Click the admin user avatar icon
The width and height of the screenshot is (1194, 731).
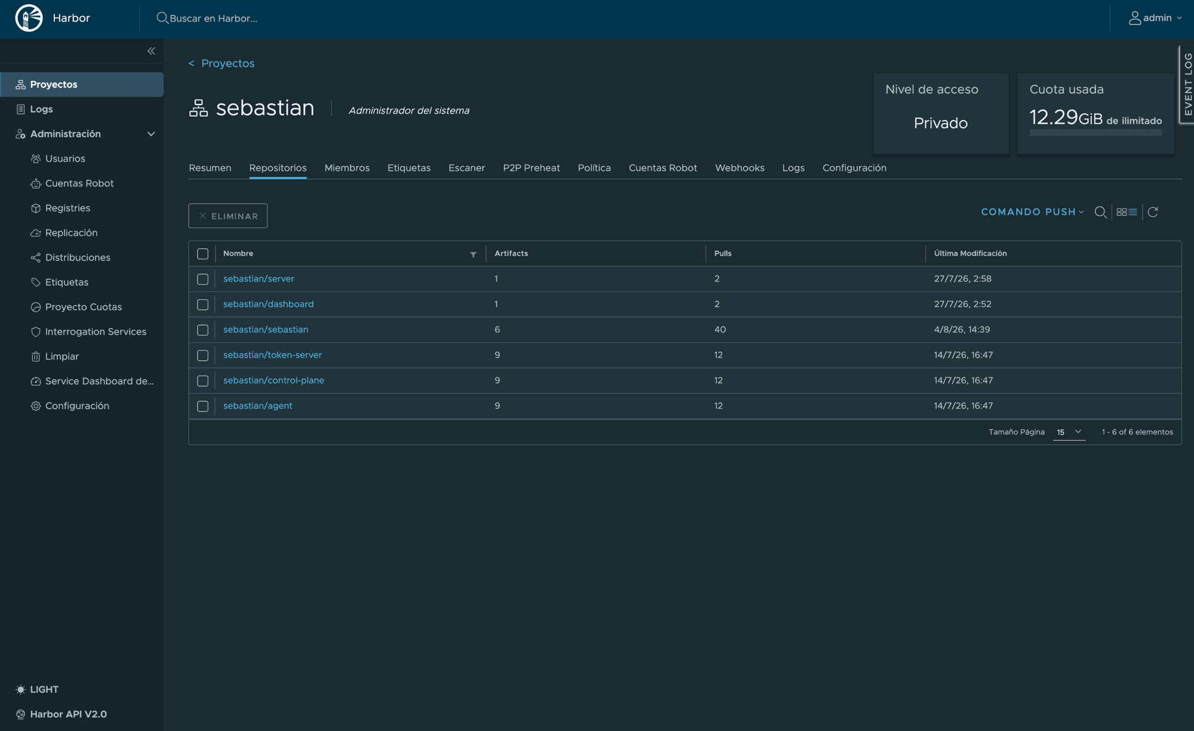pyautogui.click(x=1134, y=18)
